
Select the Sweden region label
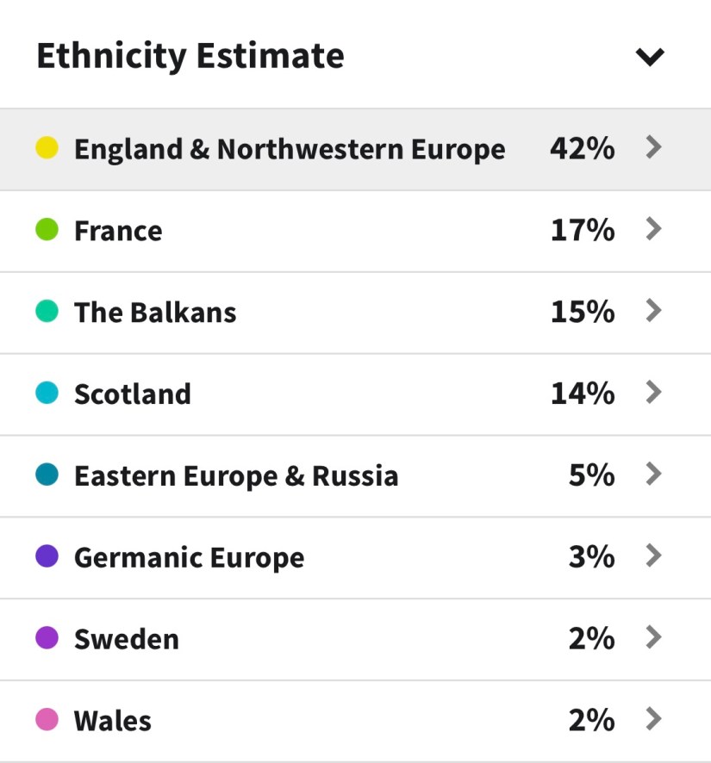(x=127, y=639)
